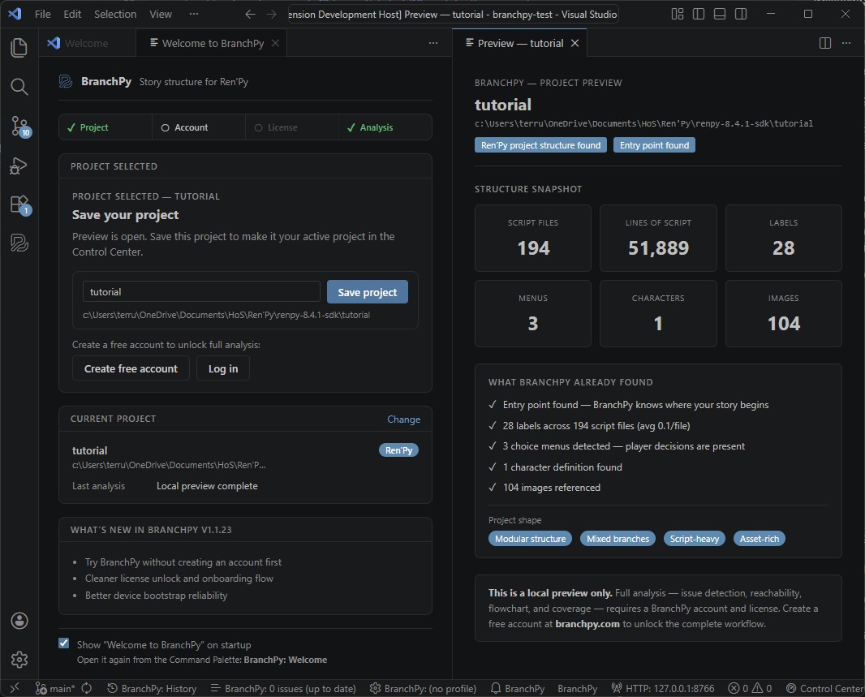Open the BranchPy sidebar icon
The image size is (865, 697).
[x=19, y=243]
